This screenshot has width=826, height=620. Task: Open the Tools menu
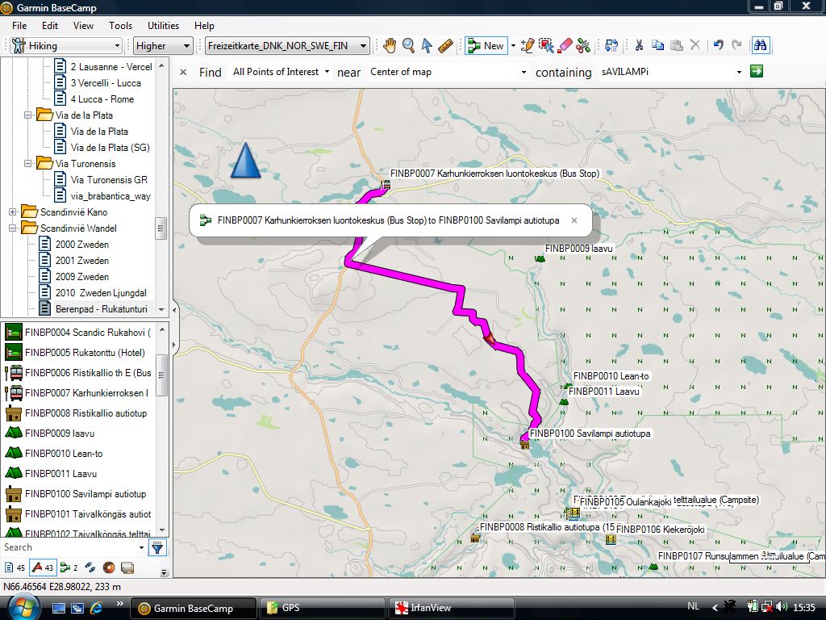pyautogui.click(x=120, y=26)
